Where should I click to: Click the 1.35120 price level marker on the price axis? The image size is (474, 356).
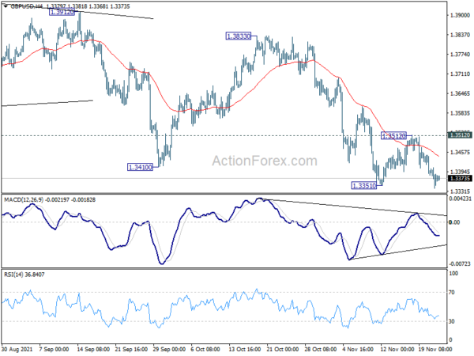(460, 135)
